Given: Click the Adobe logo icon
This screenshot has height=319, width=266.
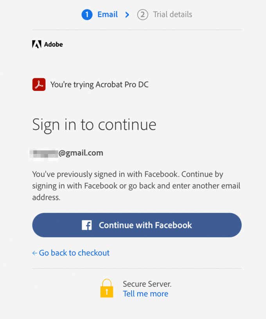Looking at the screenshot, I should coord(37,44).
